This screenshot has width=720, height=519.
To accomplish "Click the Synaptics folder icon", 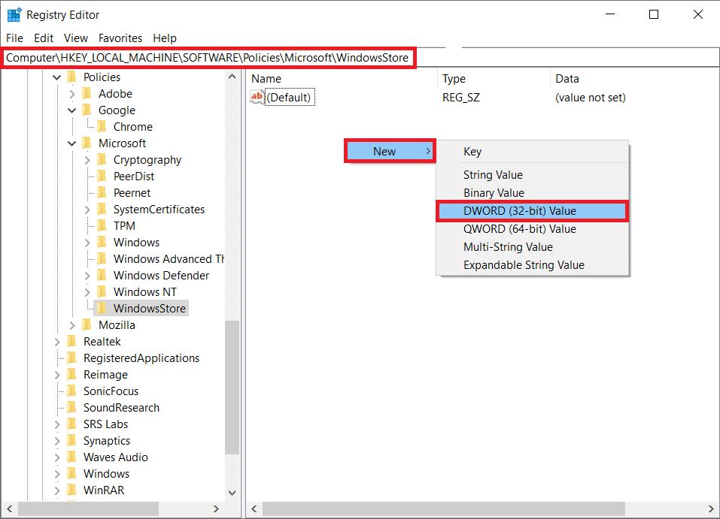I will pos(71,440).
